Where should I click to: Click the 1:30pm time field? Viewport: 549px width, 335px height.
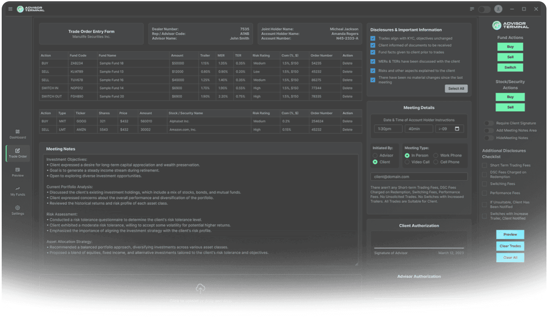pyautogui.click(x=388, y=129)
